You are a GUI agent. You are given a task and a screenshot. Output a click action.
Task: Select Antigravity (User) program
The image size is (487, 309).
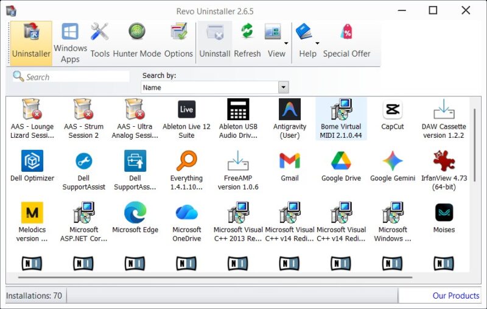coord(290,119)
